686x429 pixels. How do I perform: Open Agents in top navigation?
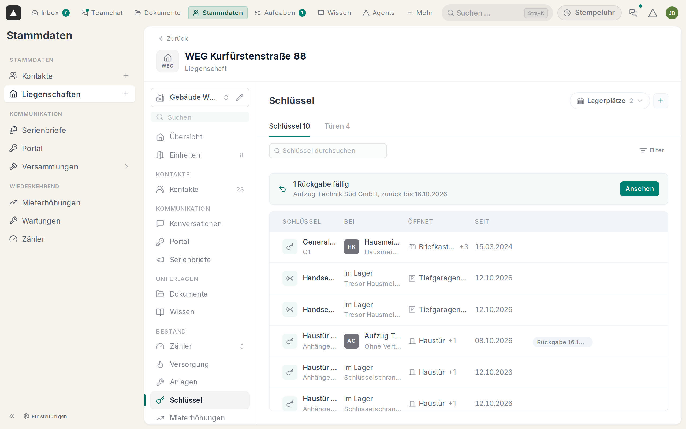378,13
